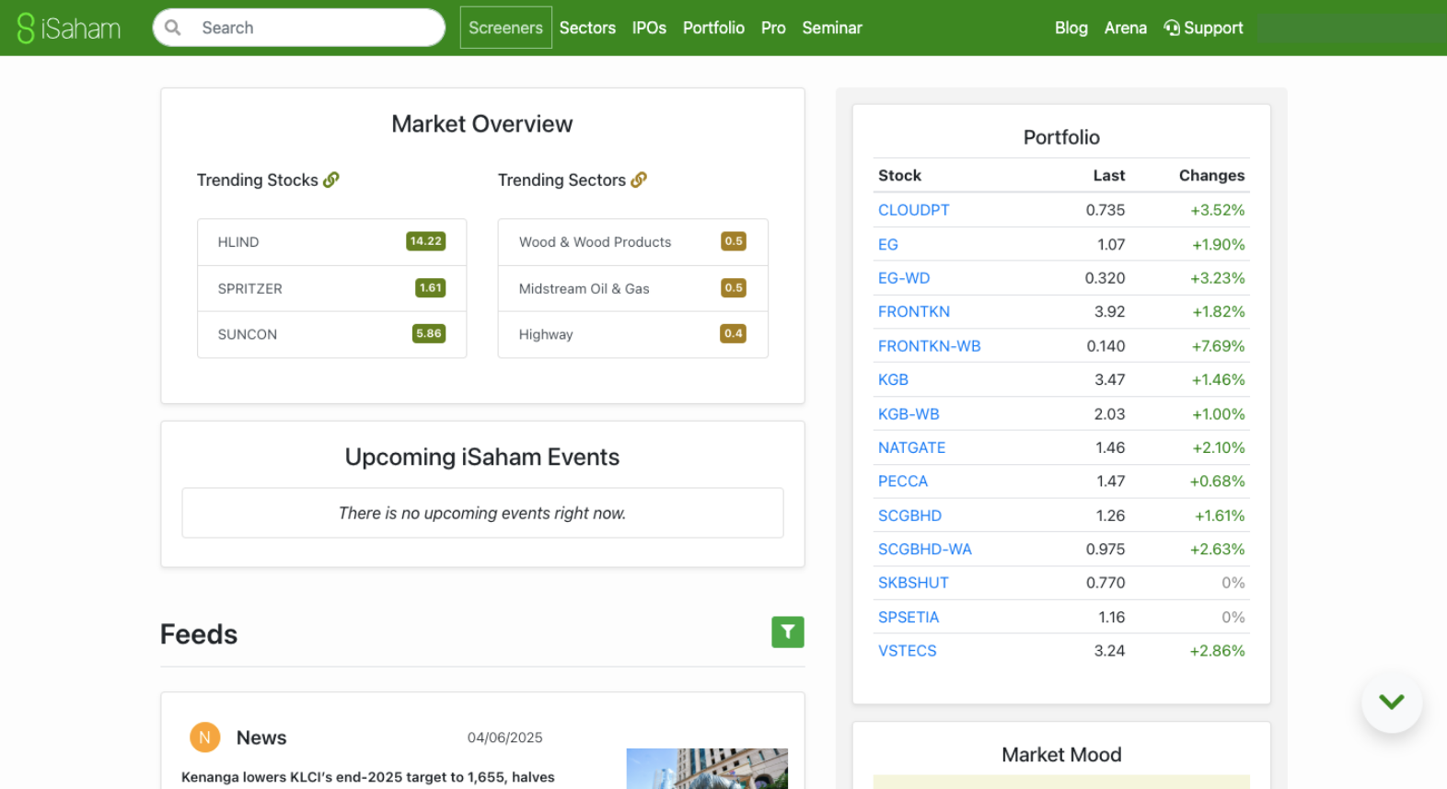Click the 5.86 badge for SUNCON
Image resolution: width=1447 pixels, height=789 pixels.
pos(429,333)
